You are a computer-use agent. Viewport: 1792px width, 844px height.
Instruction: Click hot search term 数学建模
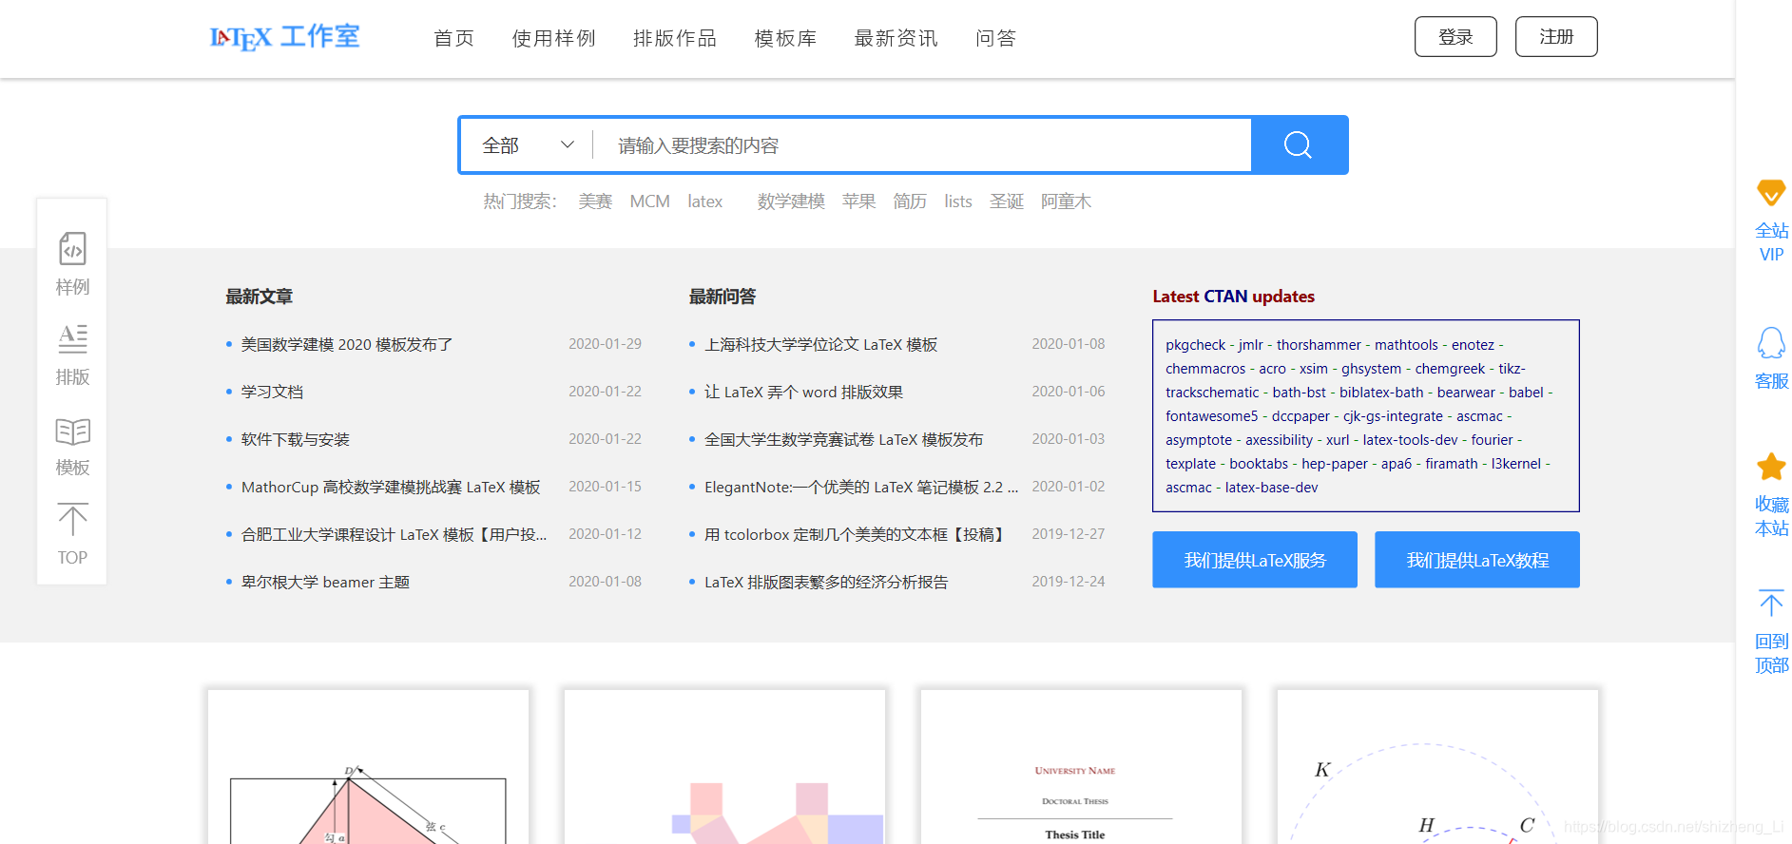(x=791, y=201)
